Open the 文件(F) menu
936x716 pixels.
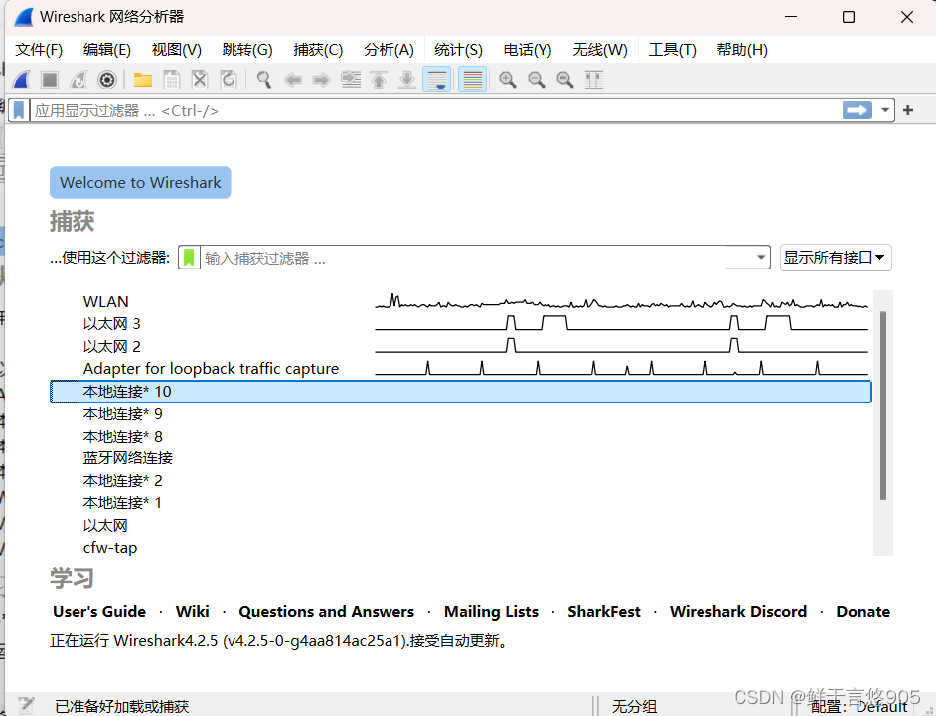tap(39, 50)
